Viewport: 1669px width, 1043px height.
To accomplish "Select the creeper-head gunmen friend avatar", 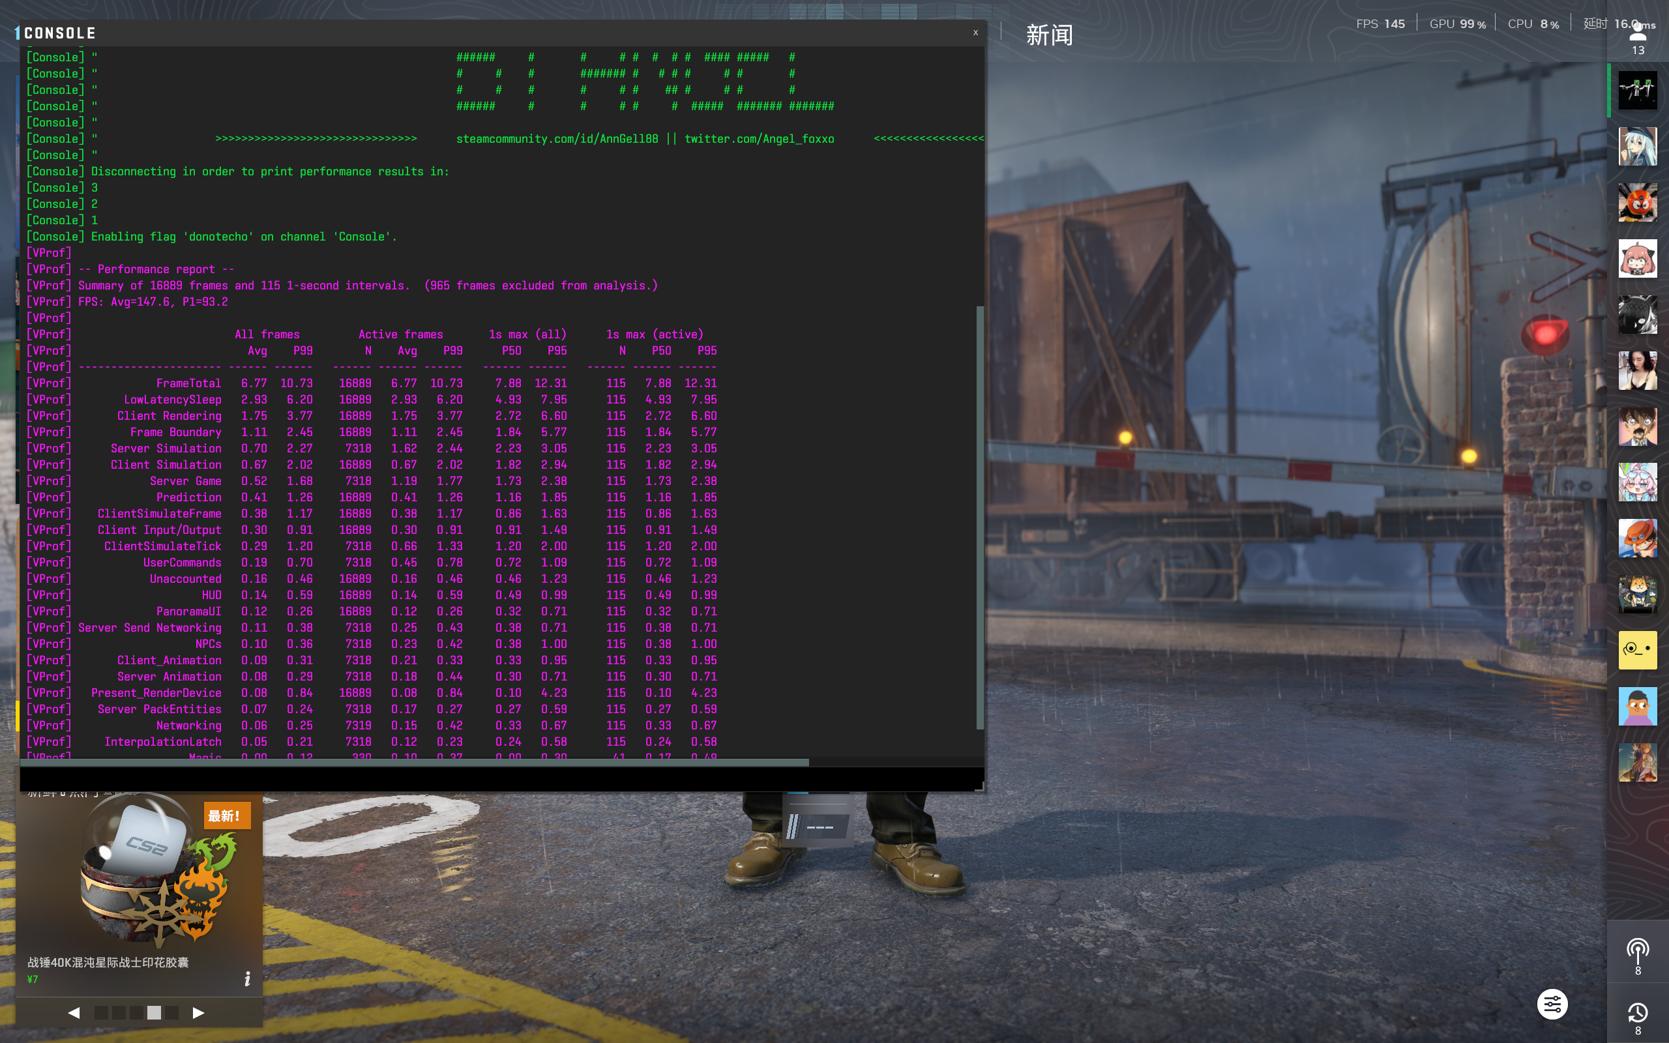I will pyautogui.click(x=1637, y=91).
